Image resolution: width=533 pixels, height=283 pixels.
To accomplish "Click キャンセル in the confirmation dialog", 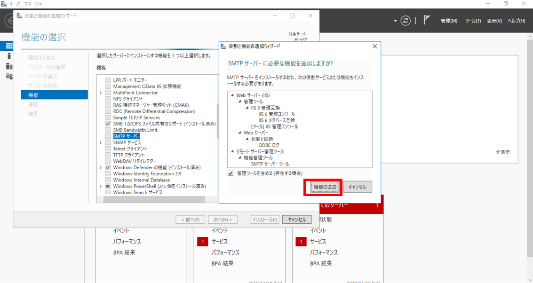I will (357, 187).
